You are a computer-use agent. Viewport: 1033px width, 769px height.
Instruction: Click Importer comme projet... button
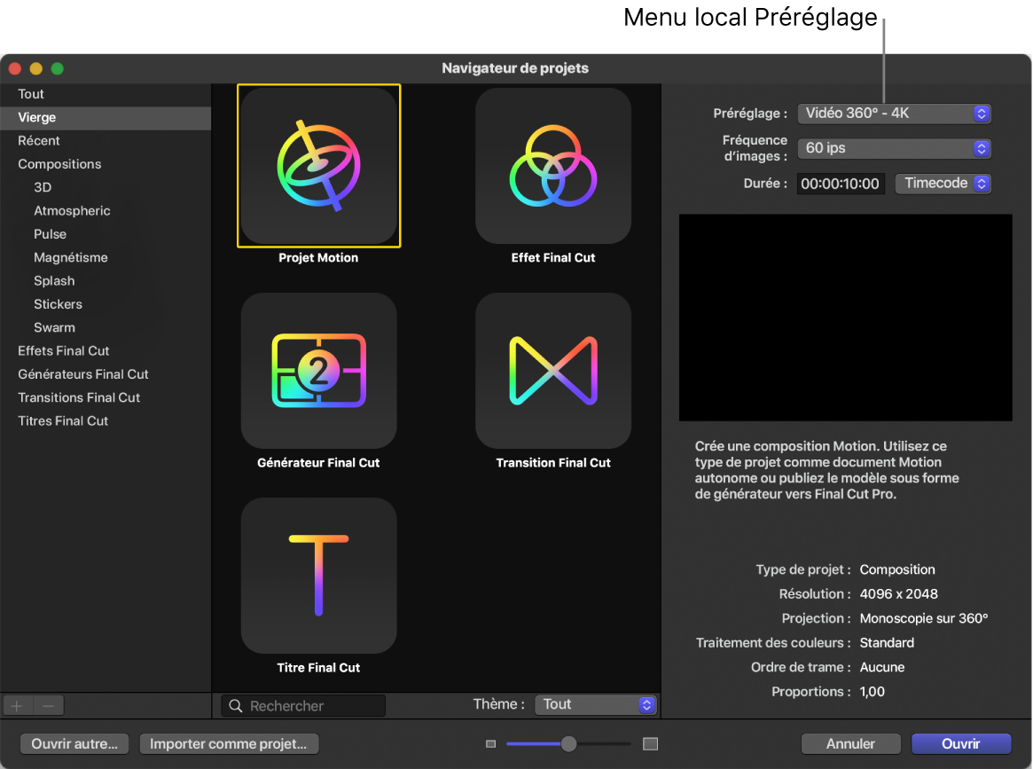229,744
